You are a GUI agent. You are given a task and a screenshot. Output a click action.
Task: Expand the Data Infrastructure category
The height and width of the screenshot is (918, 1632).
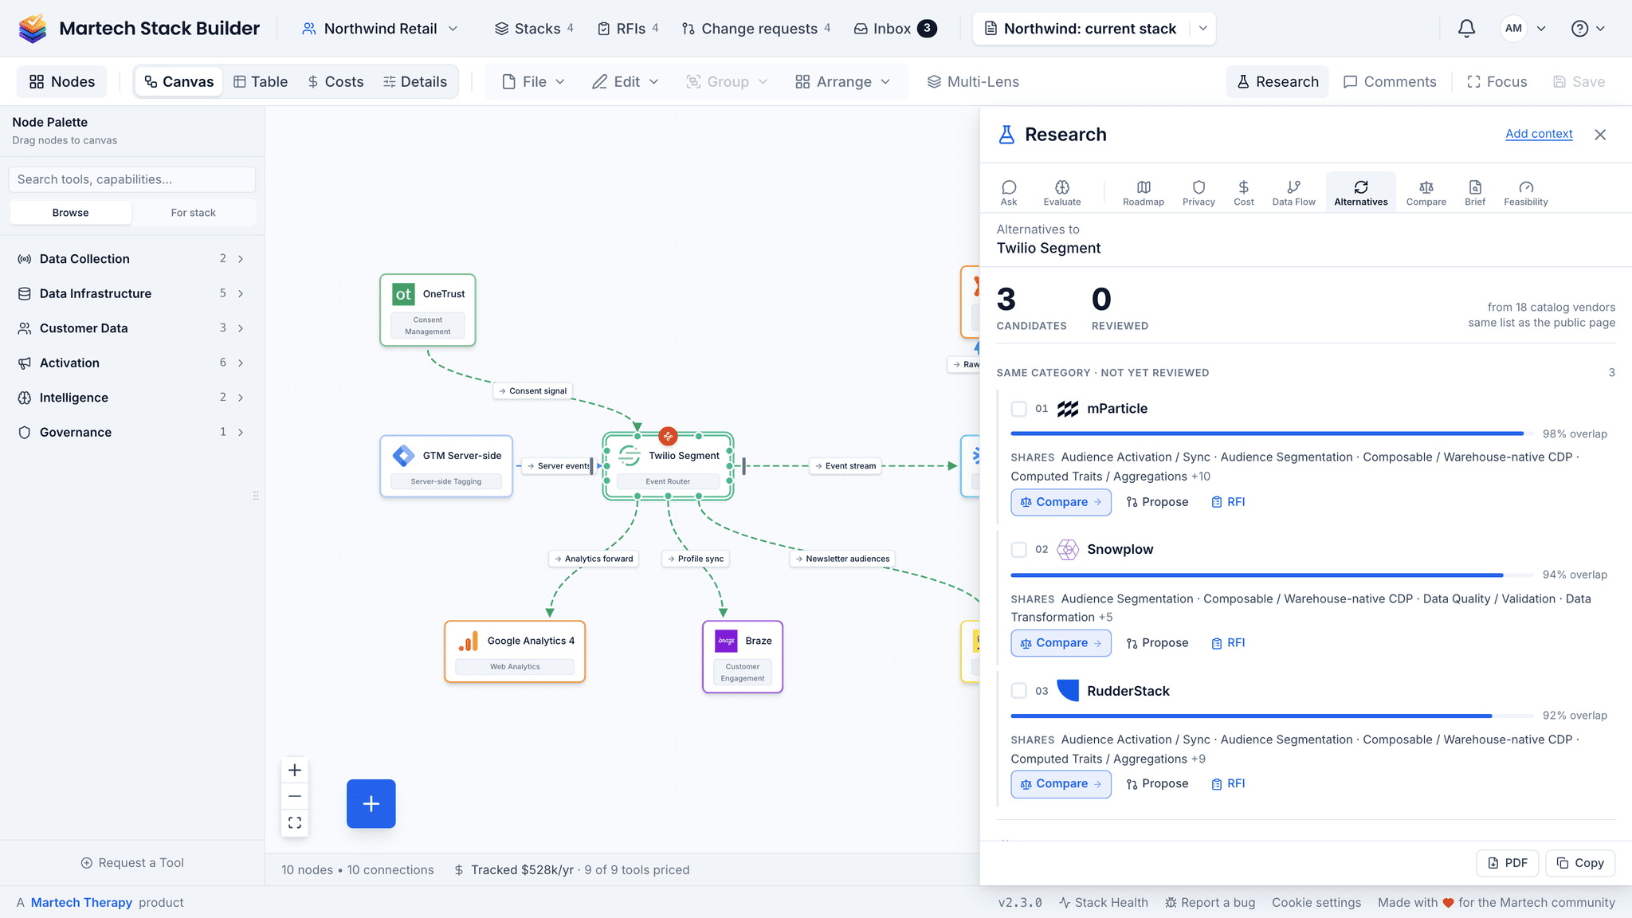(x=131, y=293)
